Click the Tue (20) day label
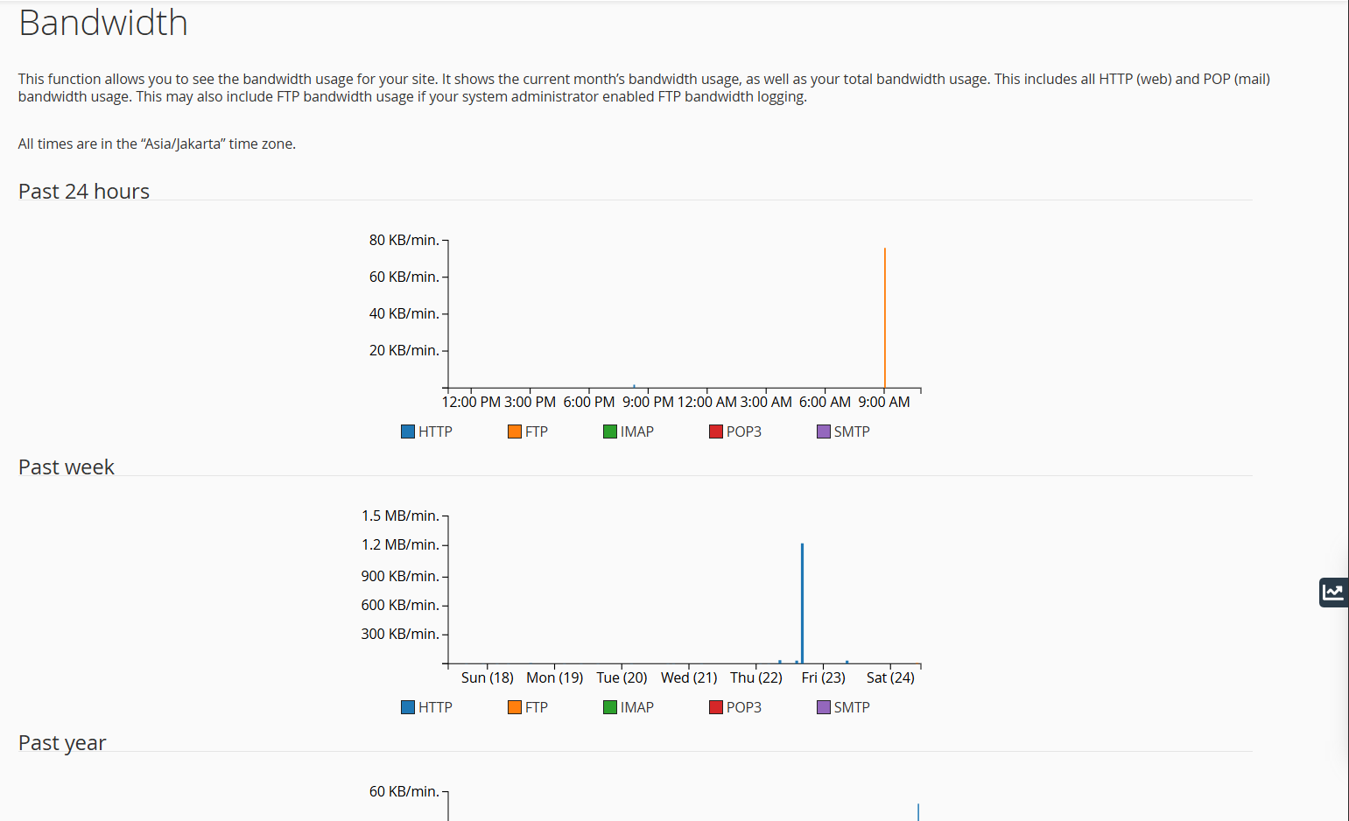The height and width of the screenshot is (821, 1349). coord(622,677)
